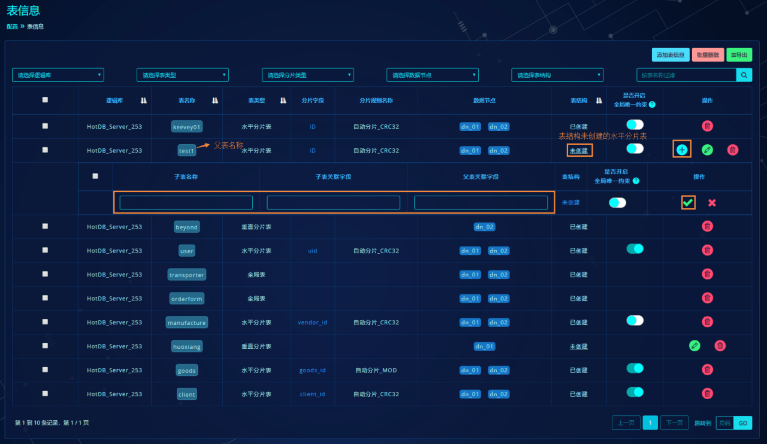The width and height of the screenshot is (767, 444).
Task: Delete the client table via trash icon
Action: click(707, 393)
